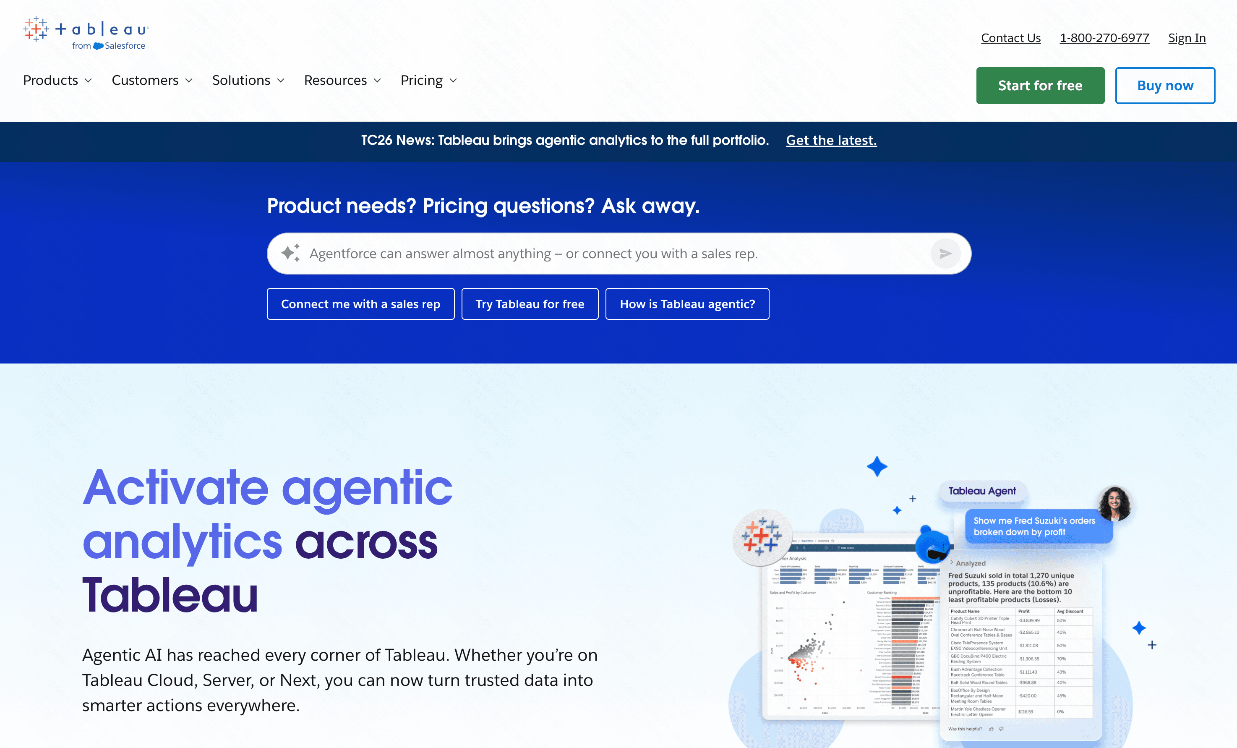The image size is (1237, 748).
Task: Open the Pricing dropdown menu
Action: point(429,80)
